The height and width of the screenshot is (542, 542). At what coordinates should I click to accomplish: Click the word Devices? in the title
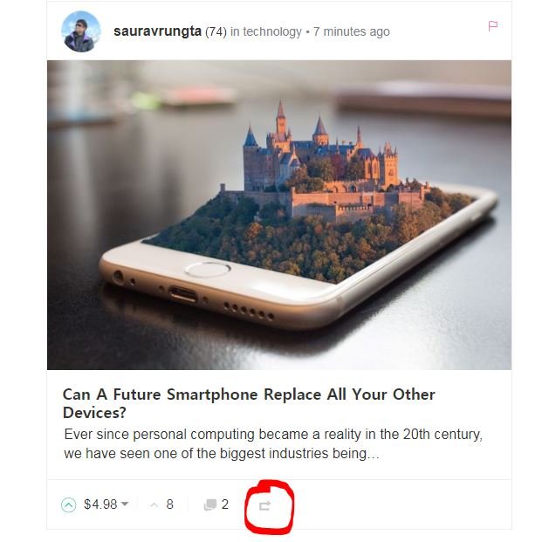[x=94, y=412]
